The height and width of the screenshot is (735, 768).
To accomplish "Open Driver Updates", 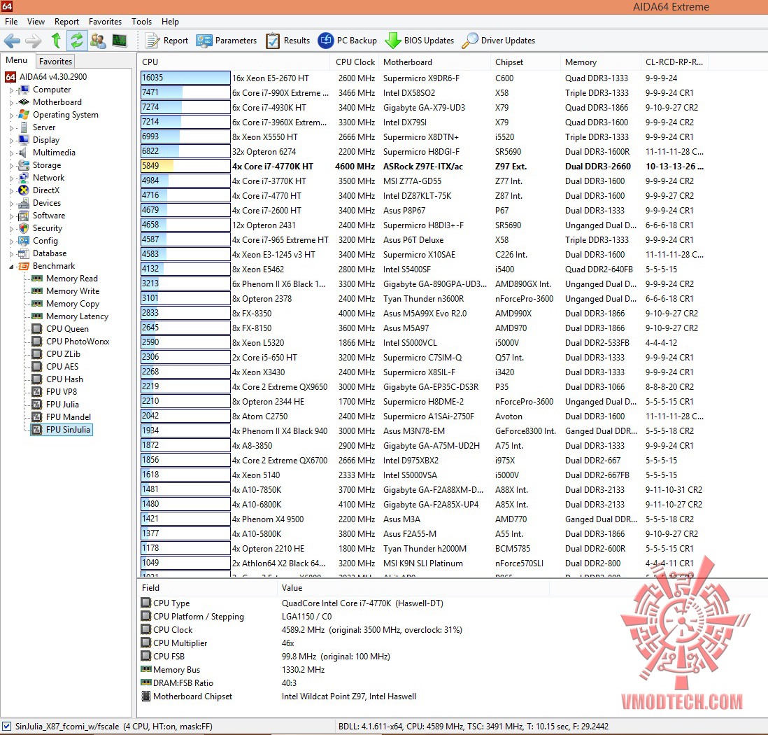I will coord(499,41).
